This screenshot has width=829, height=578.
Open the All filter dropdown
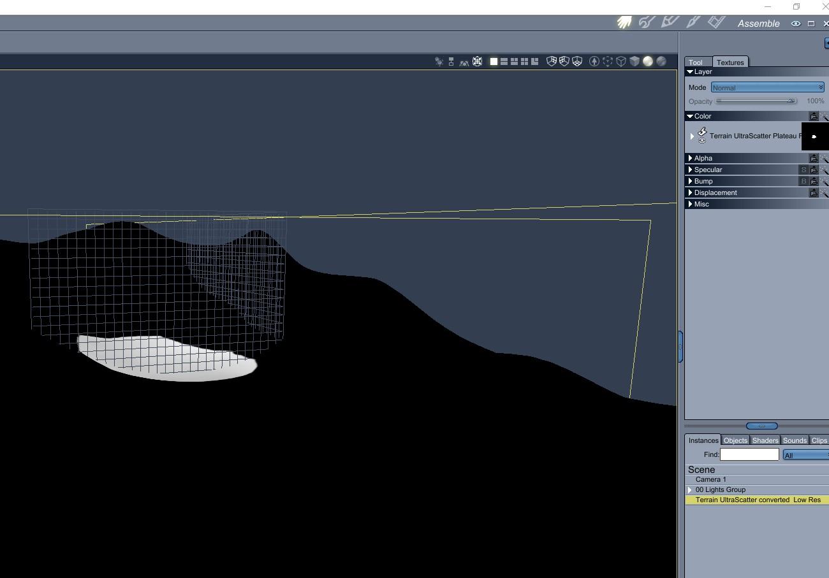point(806,455)
